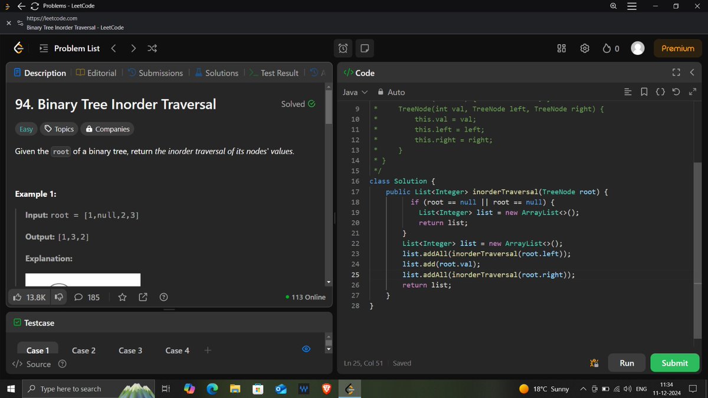Format the code with lines icon
The image size is (708, 398).
tap(628, 92)
